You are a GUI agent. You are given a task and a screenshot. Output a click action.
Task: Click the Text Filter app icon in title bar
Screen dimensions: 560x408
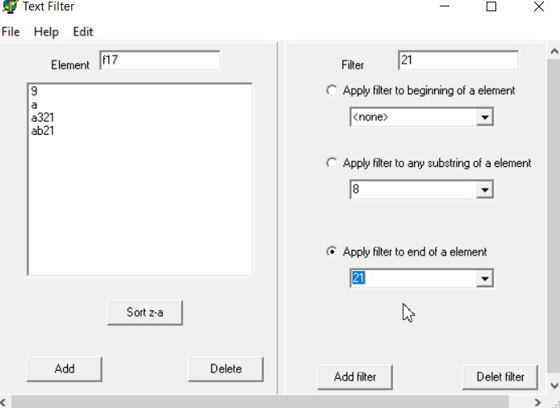[10, 6]
